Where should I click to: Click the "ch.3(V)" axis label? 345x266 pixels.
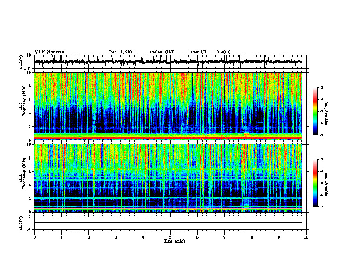21,223
